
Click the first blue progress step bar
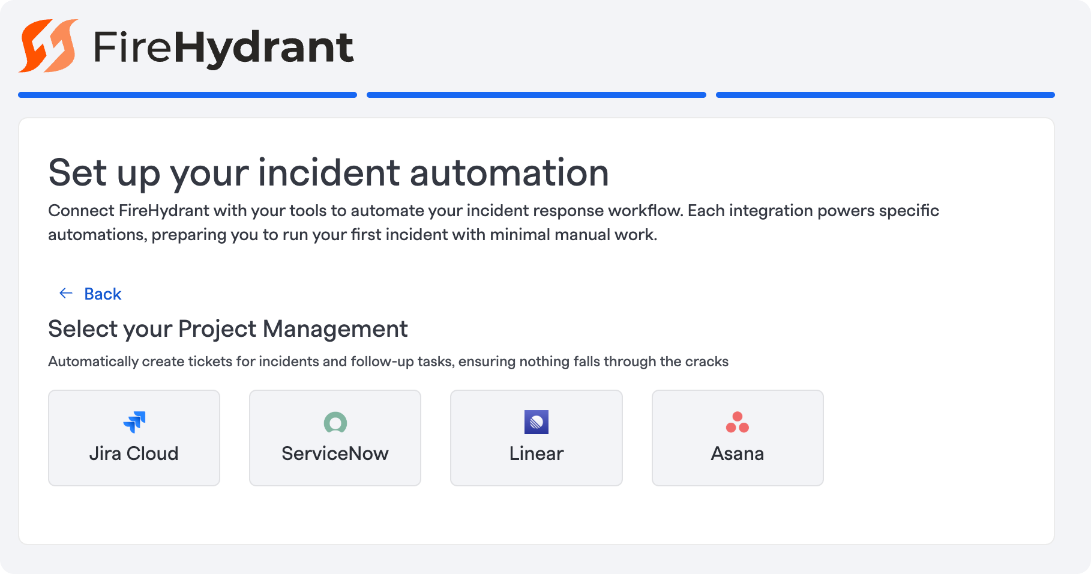point(187,95)
